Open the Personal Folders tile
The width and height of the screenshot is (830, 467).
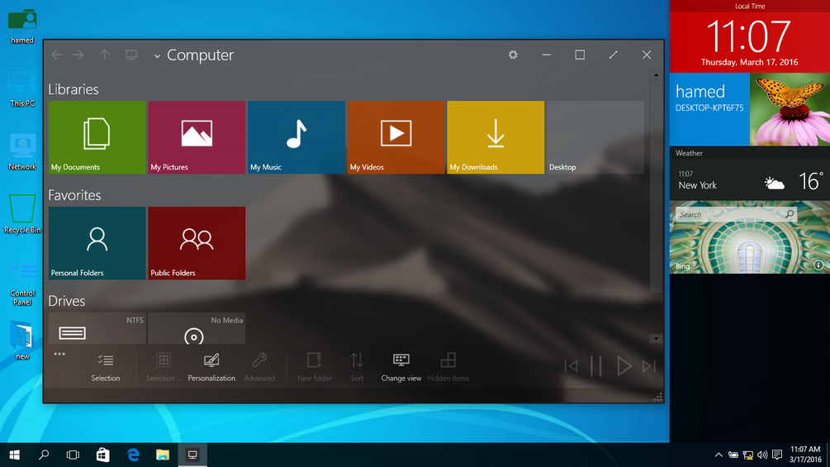coord(97,243)
